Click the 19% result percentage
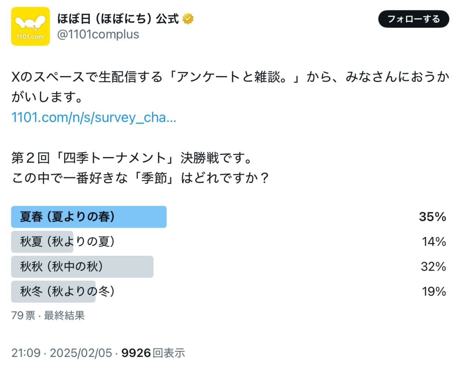This screenshot has width=469, height=368. (434, 291)
